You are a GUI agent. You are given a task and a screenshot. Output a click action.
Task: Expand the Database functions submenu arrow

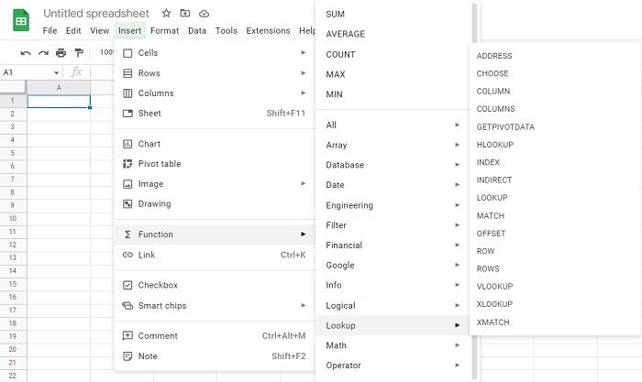[458, 164]
